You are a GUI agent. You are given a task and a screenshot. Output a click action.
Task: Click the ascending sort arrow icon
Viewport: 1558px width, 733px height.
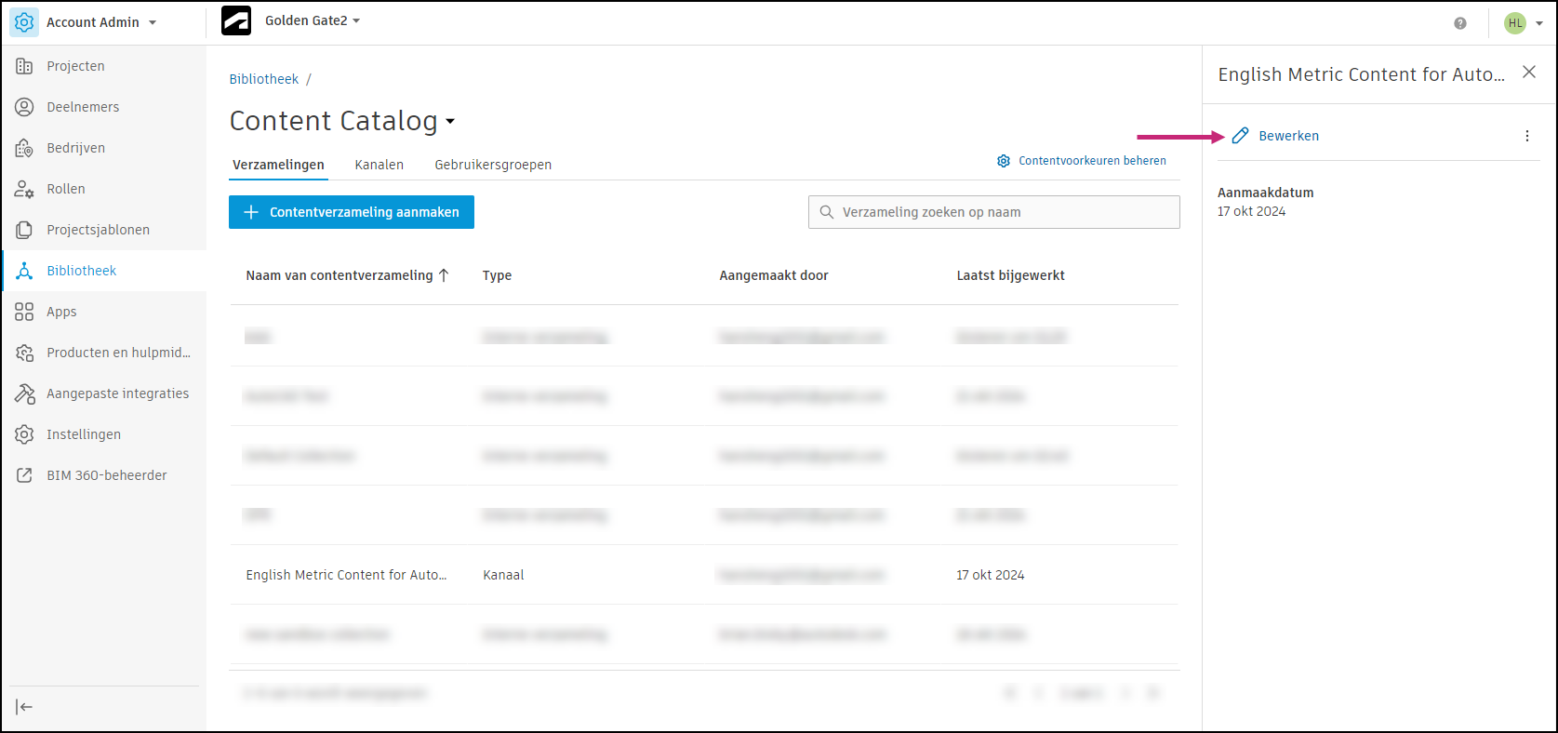click(x=444, y=275)
